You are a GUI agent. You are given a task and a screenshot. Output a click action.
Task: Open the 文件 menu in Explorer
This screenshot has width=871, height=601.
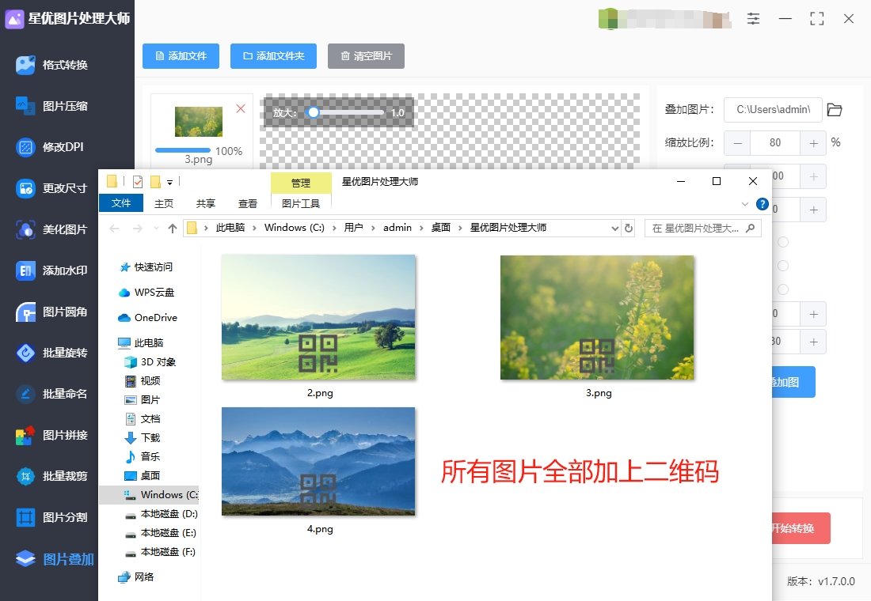[121, 203]
